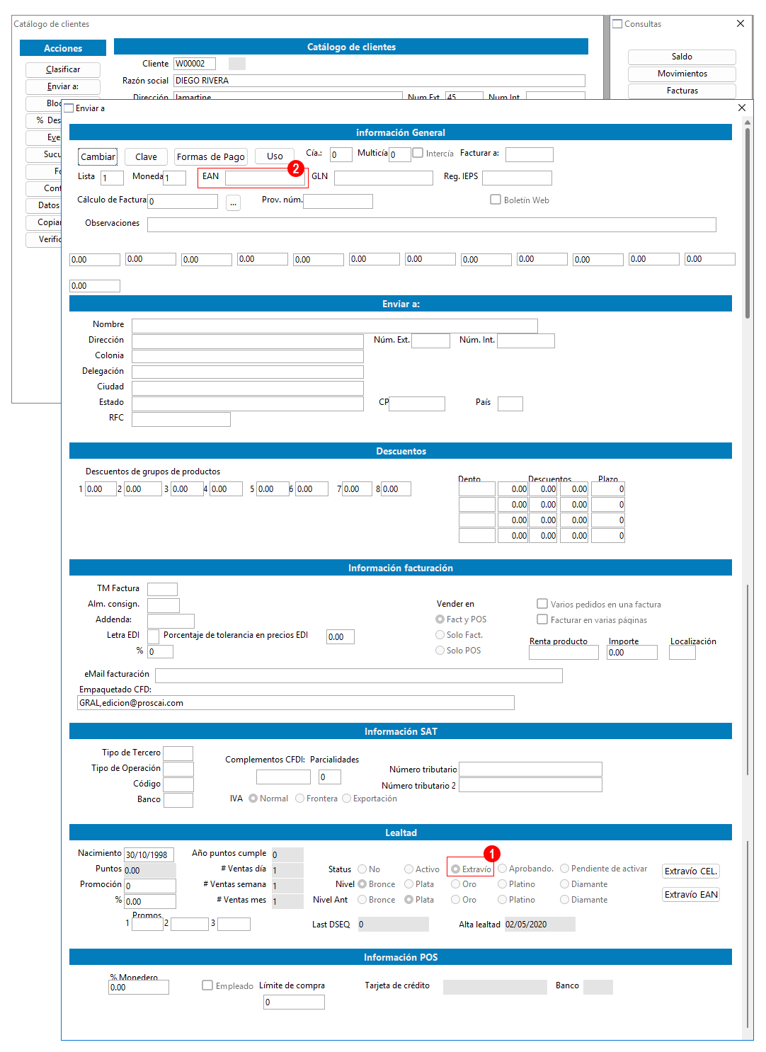Click the Extravío EAN button
This screenshot has height=1052, width=766.
[x=691, y=895]
